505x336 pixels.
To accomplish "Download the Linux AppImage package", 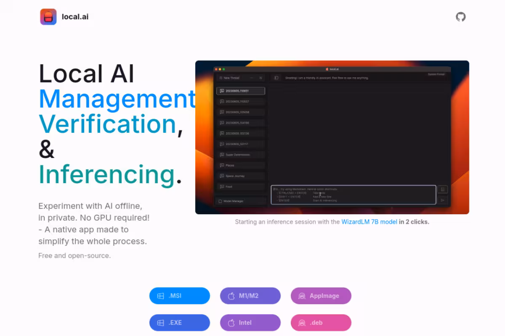I will pos(321,296).
